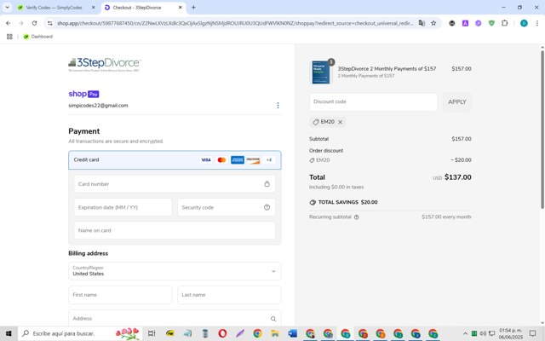Click the EM20 discount tag label
This screenshot has width=545, height=341.
tap(327, 122)
